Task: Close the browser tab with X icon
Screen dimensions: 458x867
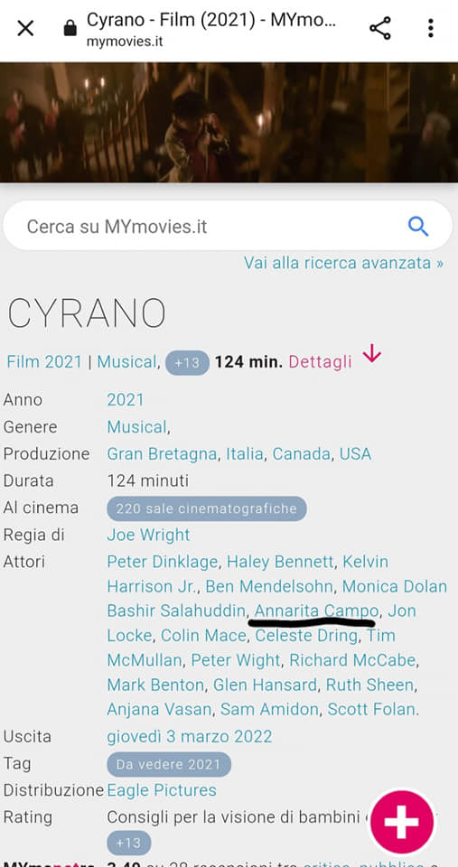Action: (x=25, y=28)
